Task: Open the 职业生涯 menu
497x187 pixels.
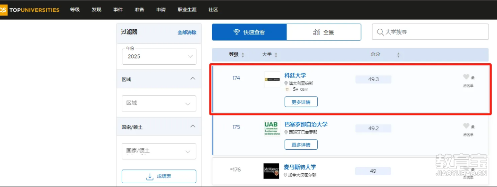Action: 187,10
